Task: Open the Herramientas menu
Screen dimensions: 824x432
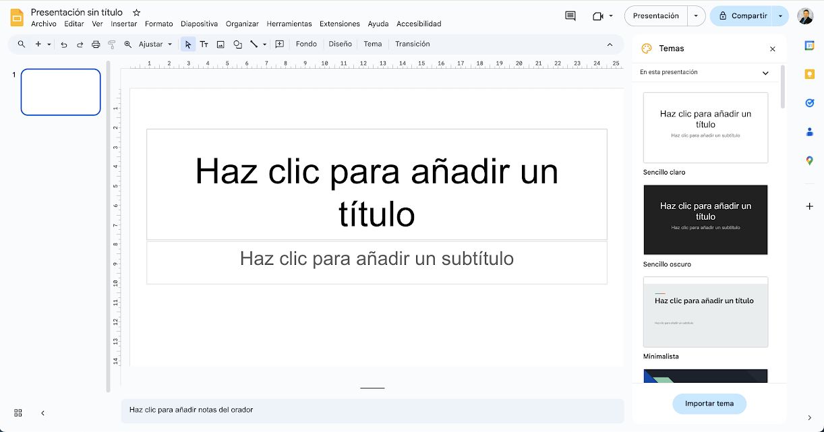Action: [289, 24]
